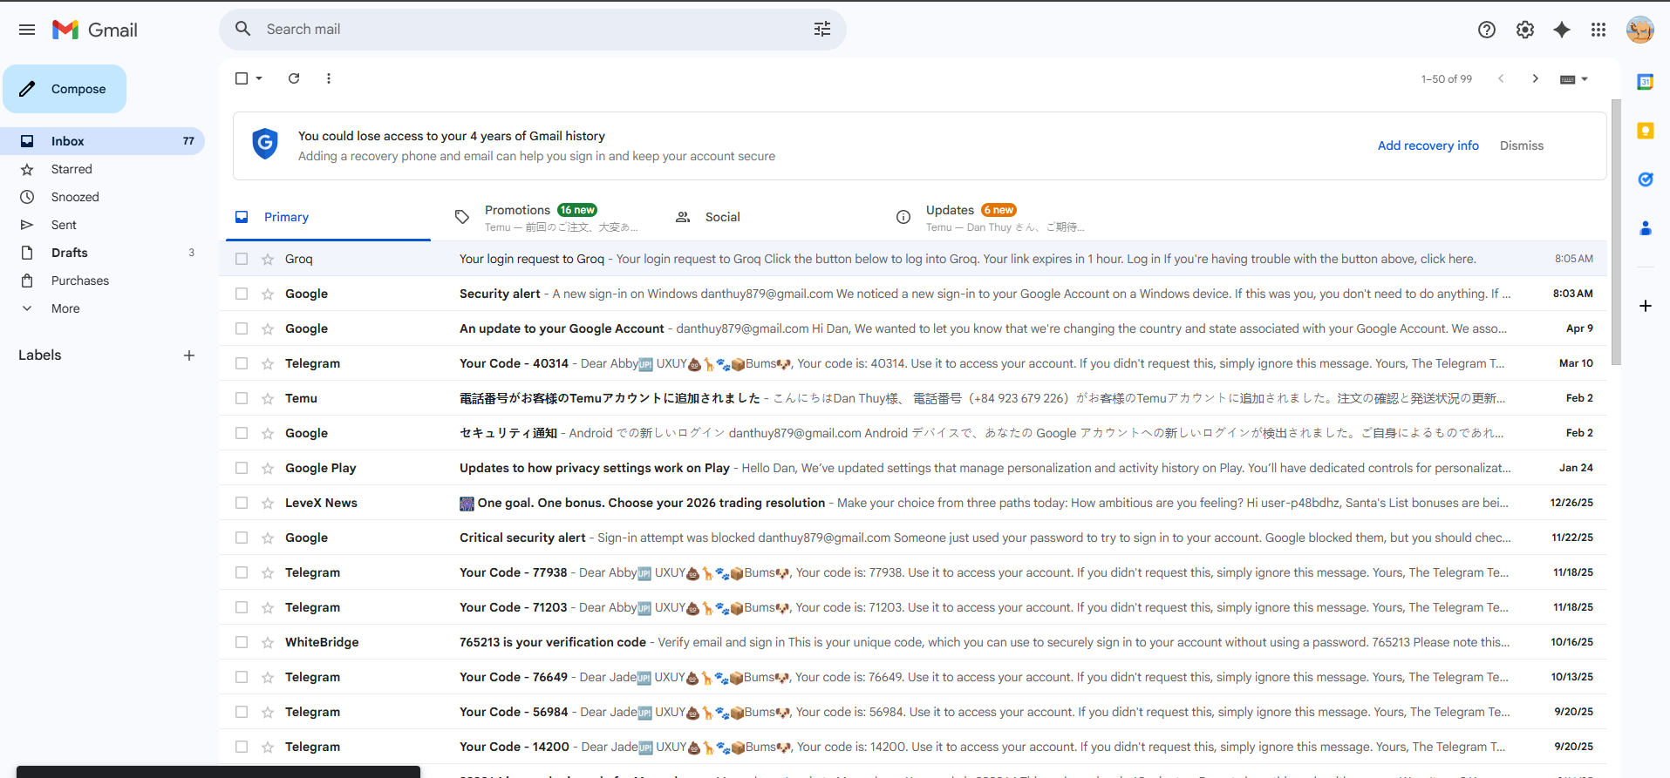The height and width of the screenshot is (778, 1670).
Task: Click the magnifier search icon
Action: tap(243, 30)
